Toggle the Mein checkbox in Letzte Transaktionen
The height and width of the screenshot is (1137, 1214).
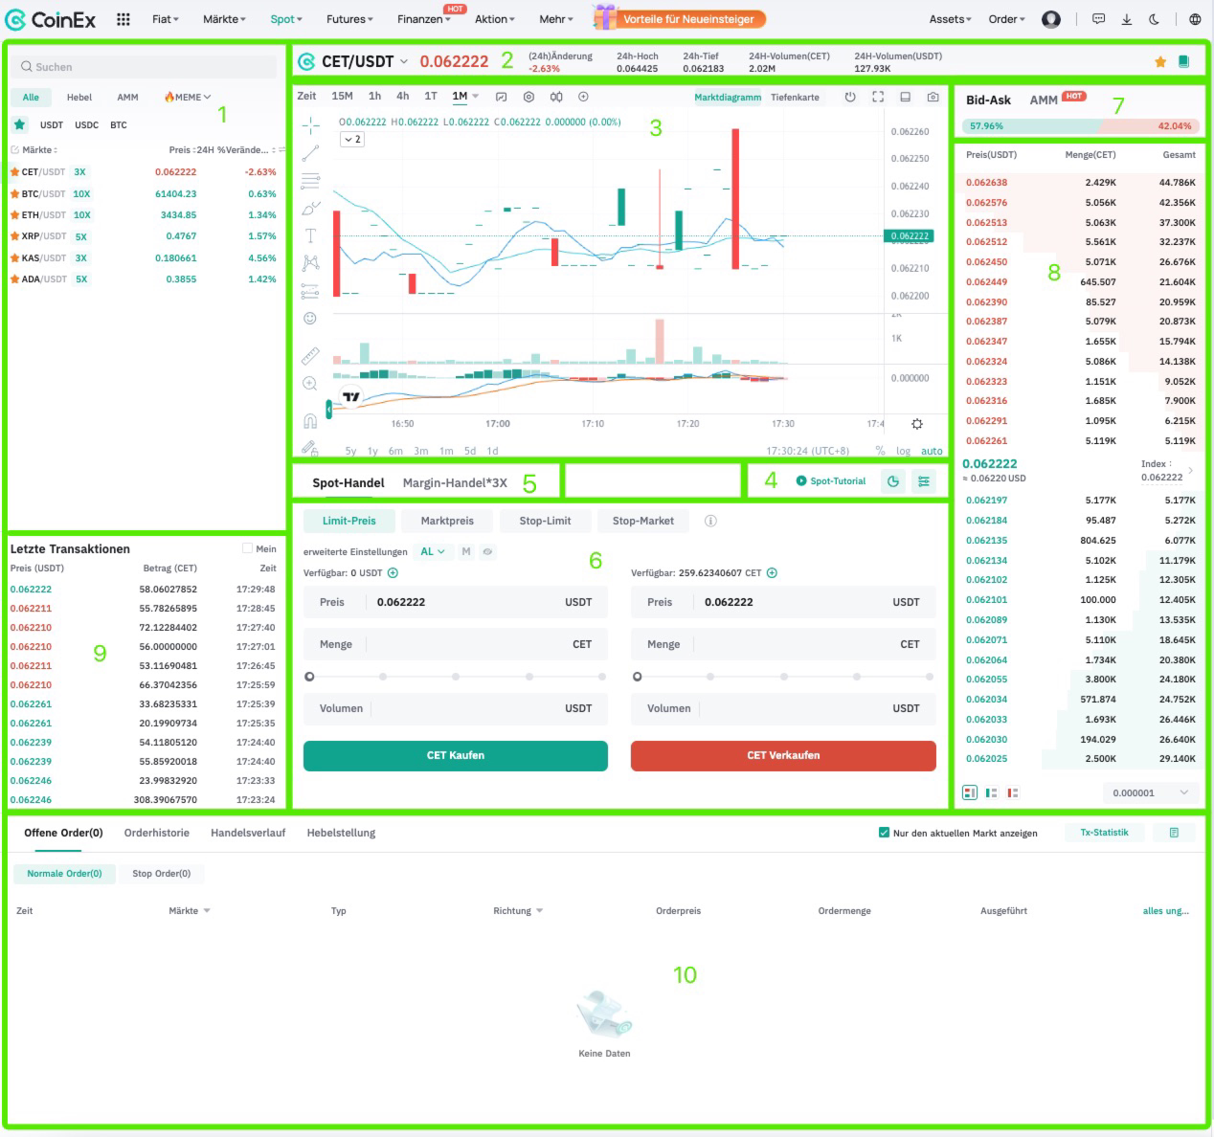(x=247, y=548)
